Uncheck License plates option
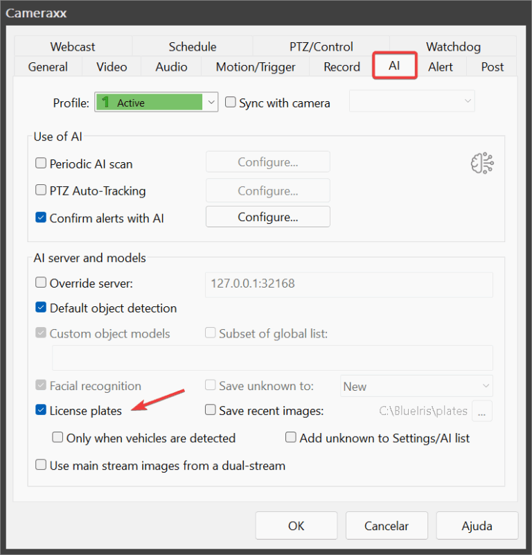 [42, 411]
